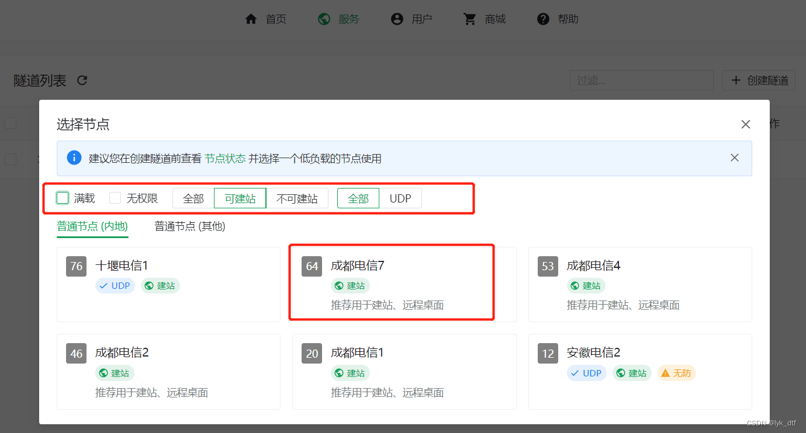Switch to 普通节点 (内地) tab

pos(92,226)
